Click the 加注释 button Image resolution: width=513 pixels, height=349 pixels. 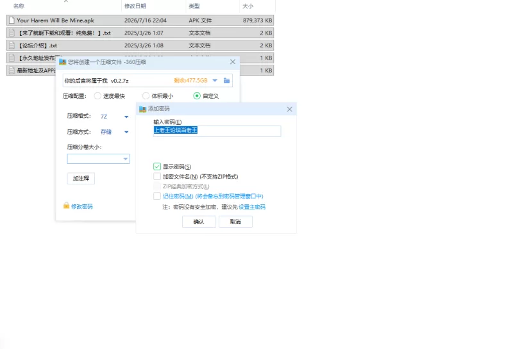(81, 179)
